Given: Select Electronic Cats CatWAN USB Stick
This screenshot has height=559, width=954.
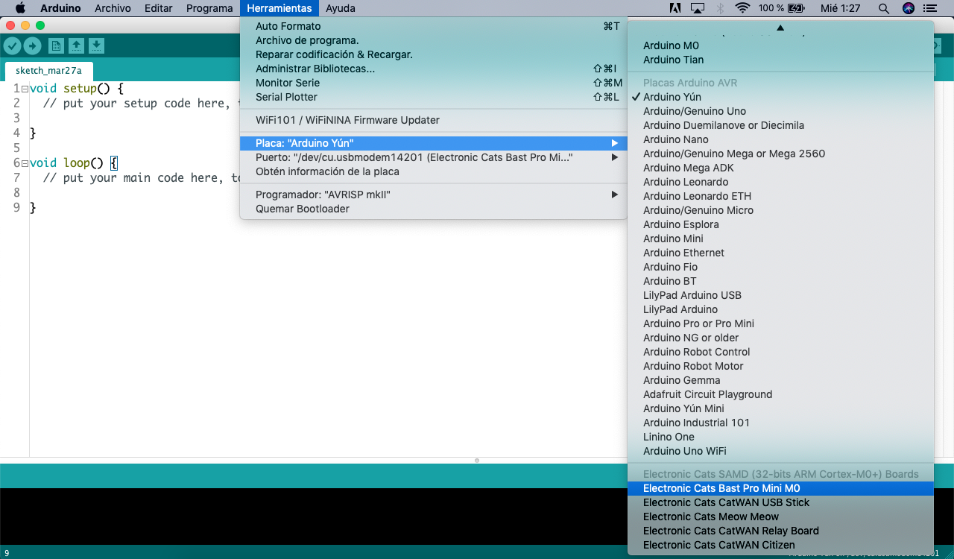Looking at the screenshot, I should 780,502.
